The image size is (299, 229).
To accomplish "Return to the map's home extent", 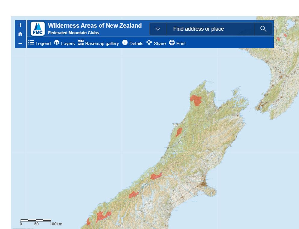I will [20, 34].
